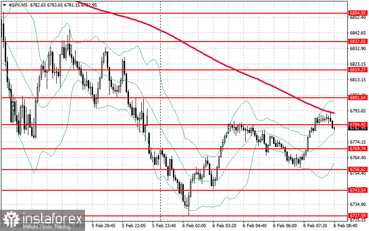Click the 6793.65 price axis value

click(358, 111)
